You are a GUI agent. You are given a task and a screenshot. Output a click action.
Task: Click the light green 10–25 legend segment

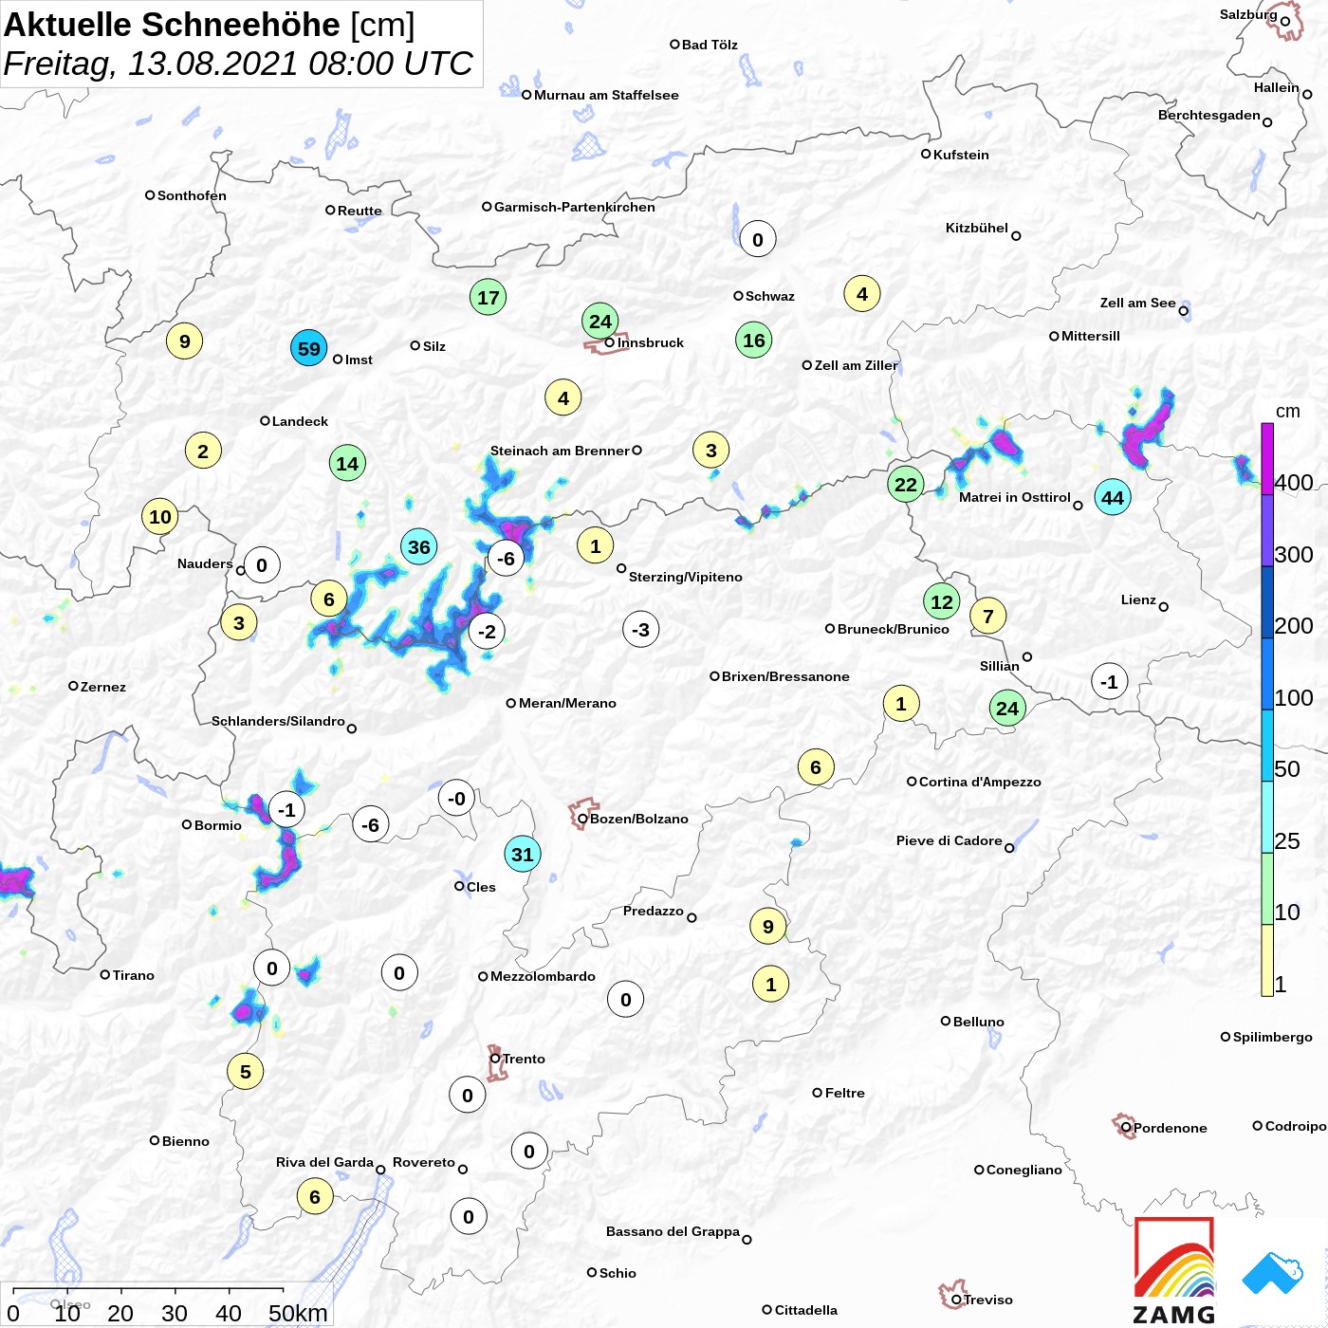coord(1267,889)
